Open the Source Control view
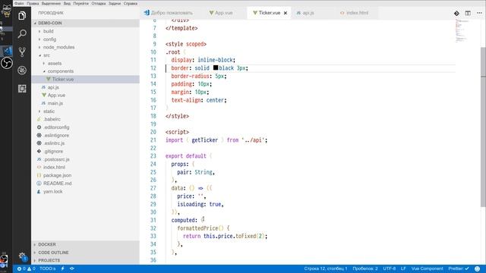Viewport: 486px width, 273px height. (22, 52)
